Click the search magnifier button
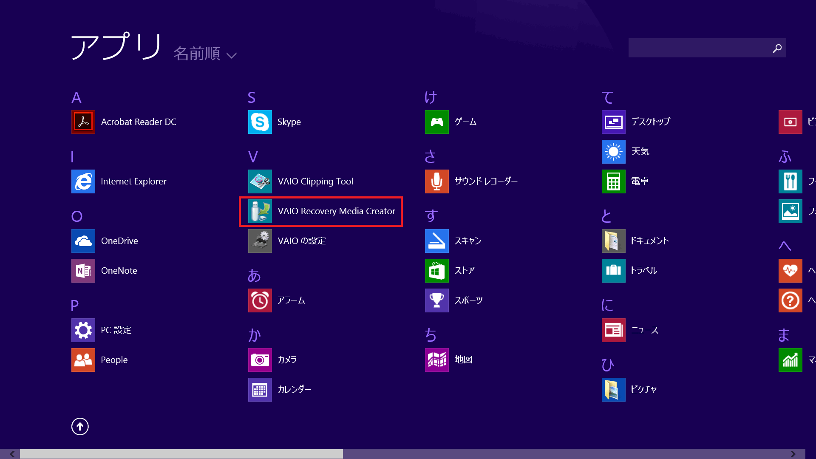This screenshot has height=459, width=816. pos(777,48)
